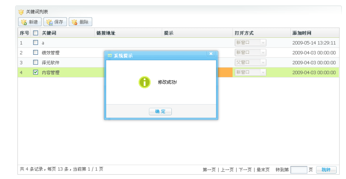This screenshot has height=179, width=346.
Task: Open the 新窗口 dropdown in row 4
Action: [250, 72]
